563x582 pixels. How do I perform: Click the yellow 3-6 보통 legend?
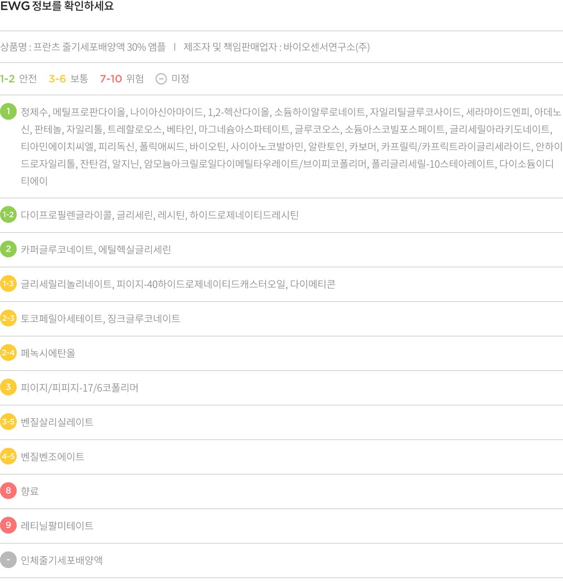[68, 79]
